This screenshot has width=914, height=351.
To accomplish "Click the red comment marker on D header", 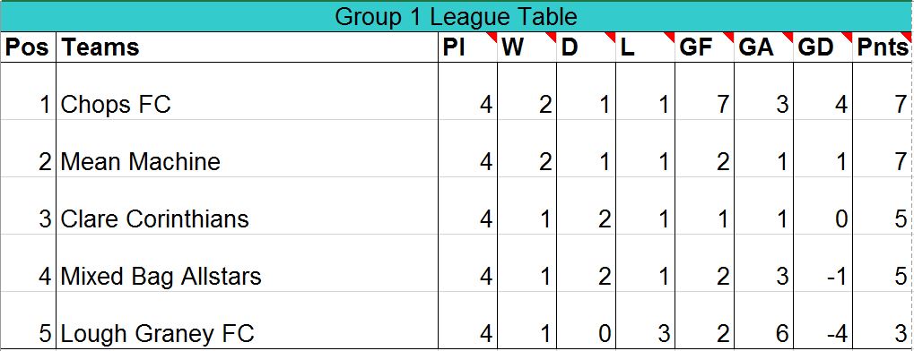I will pos(610,37).
